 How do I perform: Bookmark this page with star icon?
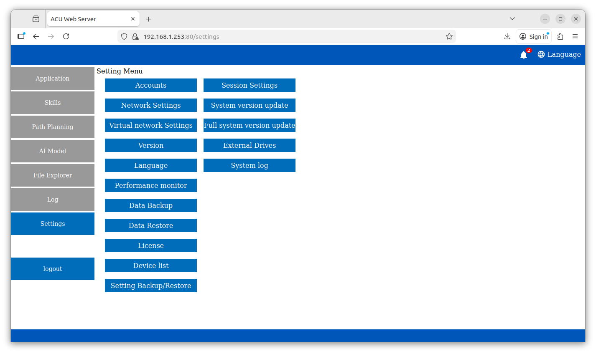click(449, 36)
